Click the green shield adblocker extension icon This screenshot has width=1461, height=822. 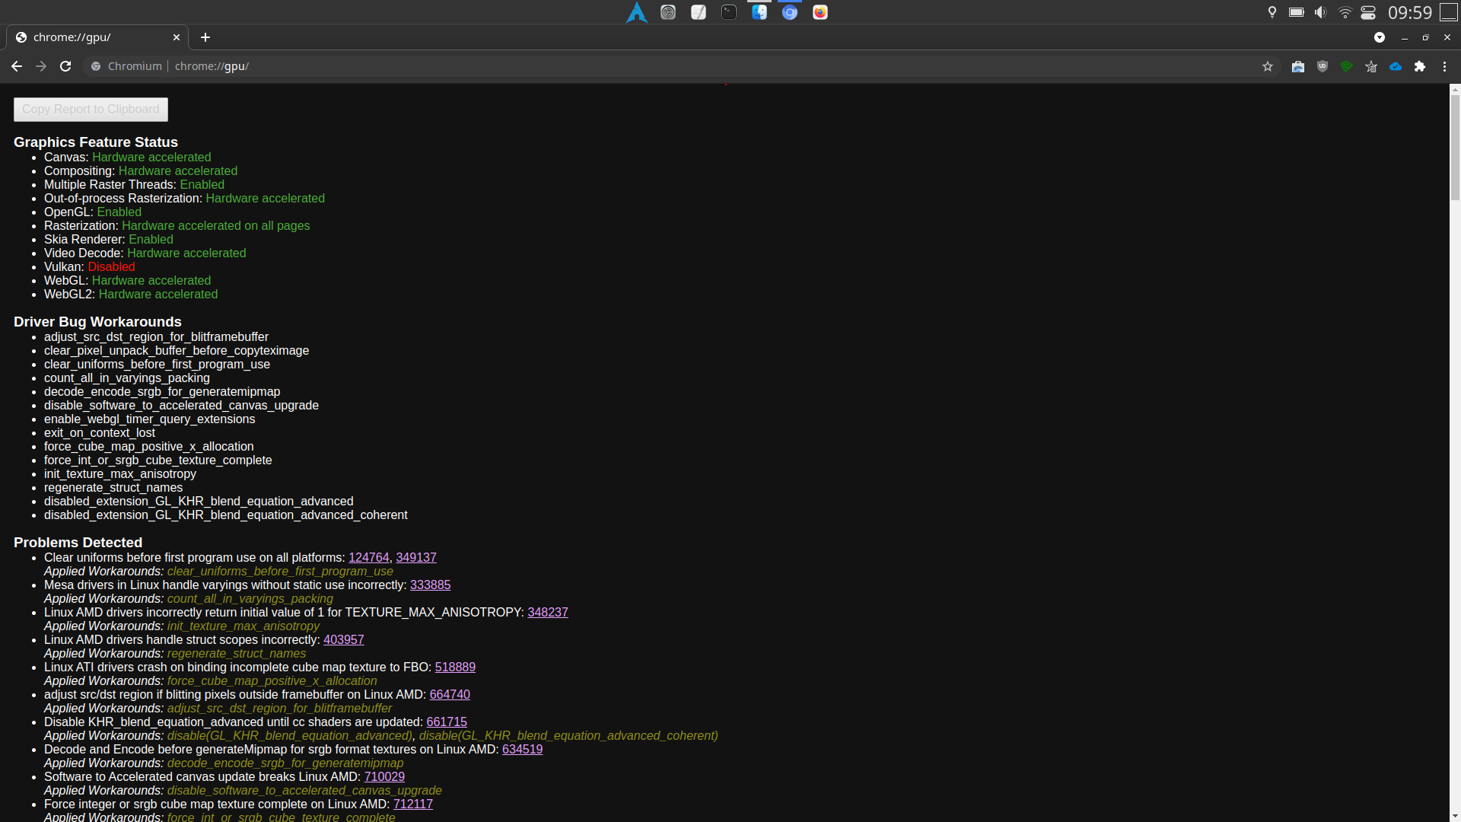[x=1347, y=66]
